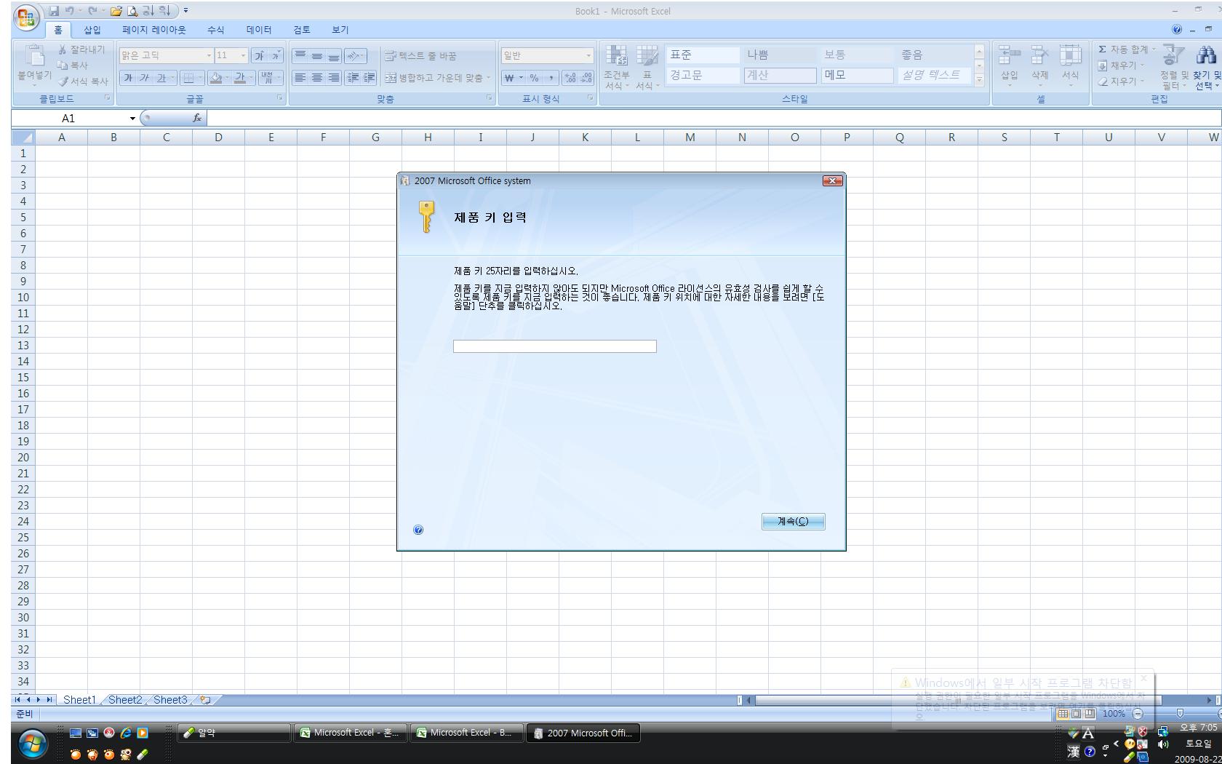Select the Sheet3 tab
The image size is (1222, 764).
[170, 700]
